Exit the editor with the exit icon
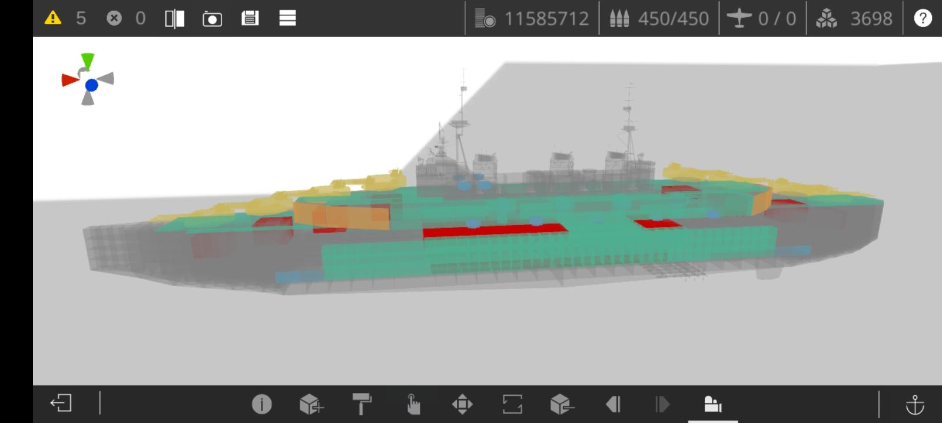This screenshot has height=423, width=942. click(61, 403)
